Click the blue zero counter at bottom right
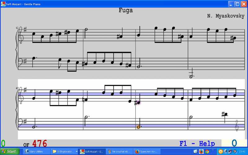This screenshot has height=155, width=248. click(x=234, y=143)
